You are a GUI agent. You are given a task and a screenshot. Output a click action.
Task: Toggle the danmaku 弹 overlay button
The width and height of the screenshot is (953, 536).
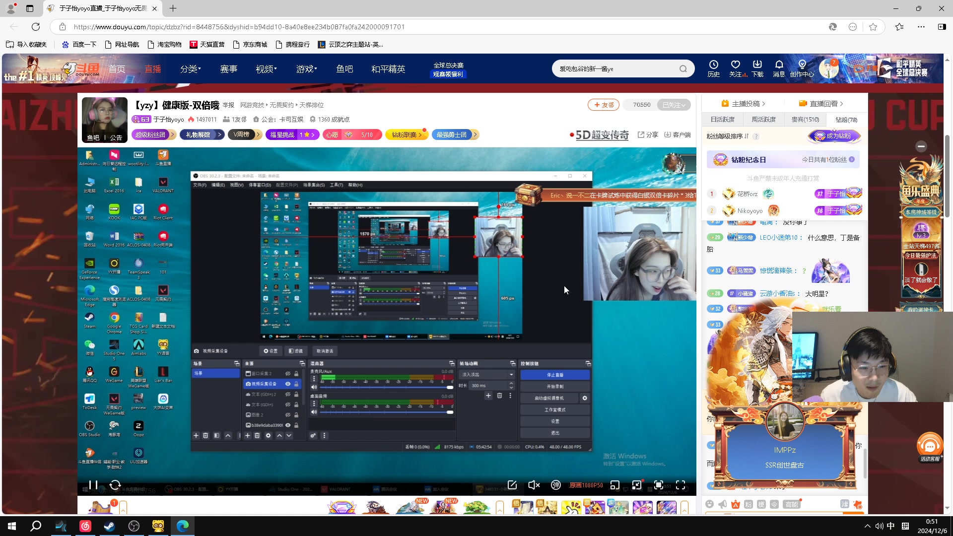pos(556,485)
